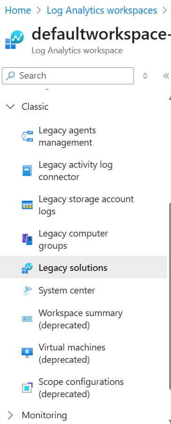Expand the Monitoring section chevron
Image resolution: width=171 pixels, height=424 pixels.
(x=10, y=415)
